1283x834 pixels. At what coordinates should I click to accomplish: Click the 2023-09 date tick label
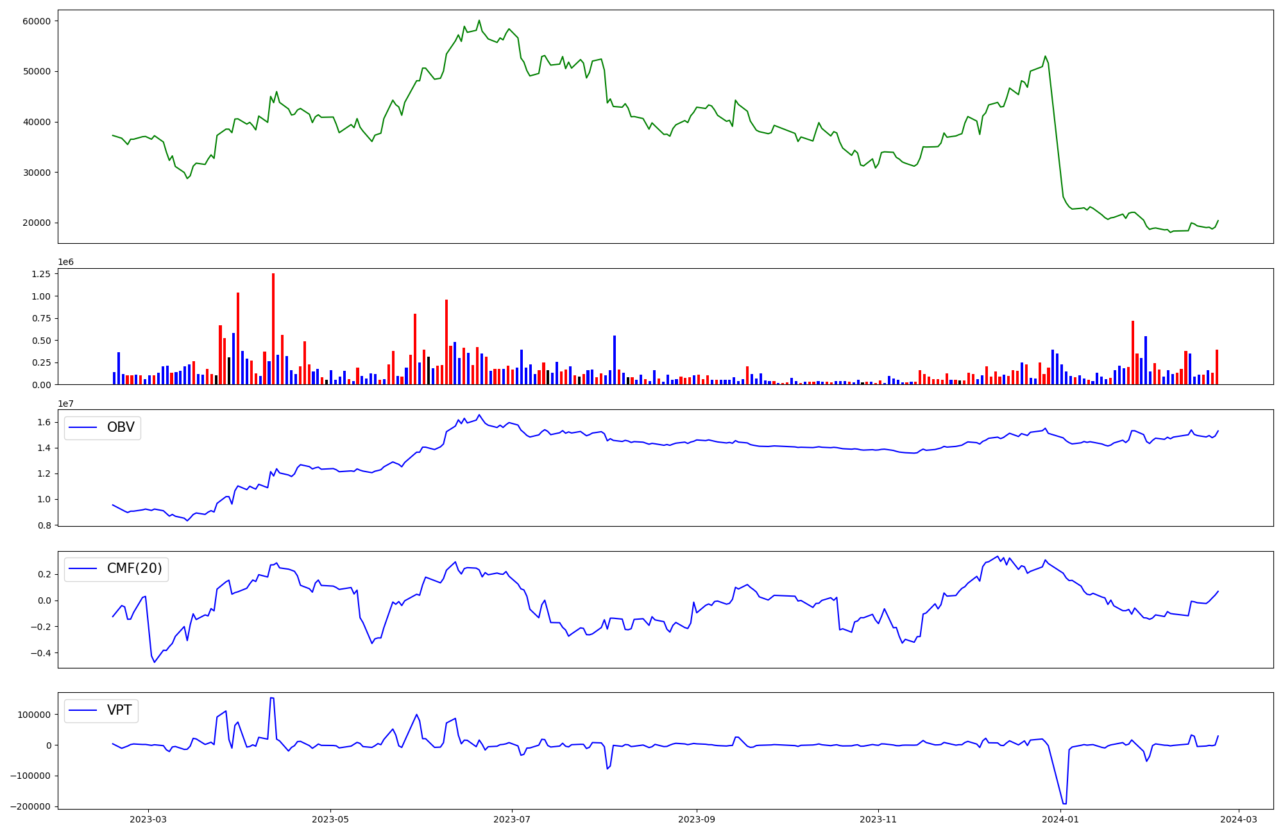(x=697, y=819)
